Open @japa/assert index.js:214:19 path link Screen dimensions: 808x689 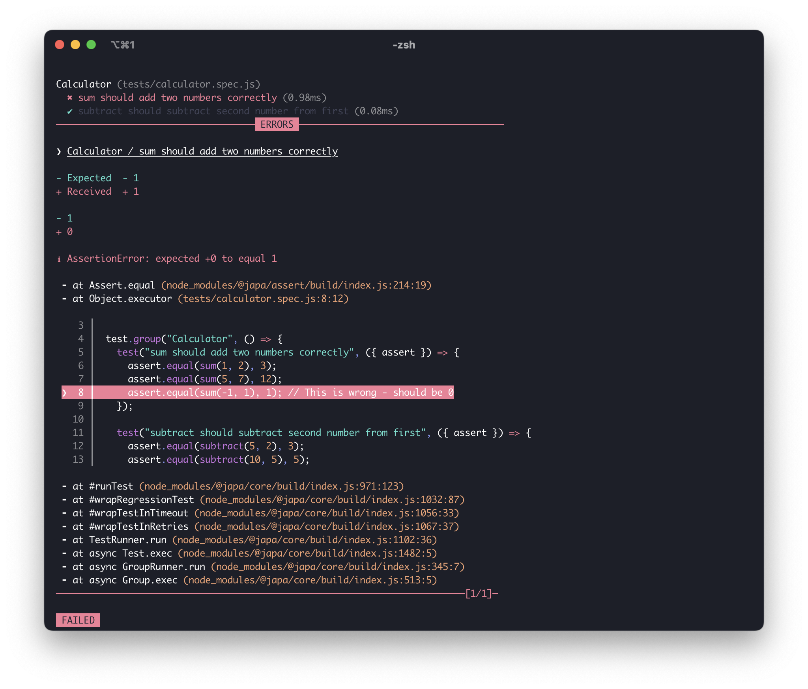296,285
